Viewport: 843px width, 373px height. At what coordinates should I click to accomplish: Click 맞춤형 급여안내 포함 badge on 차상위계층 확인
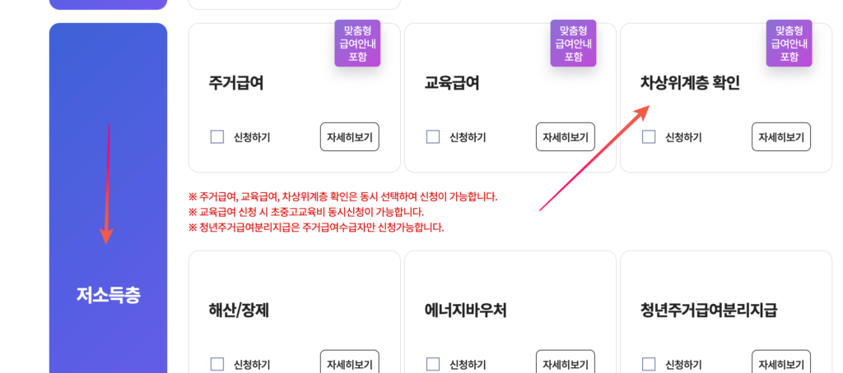click(789, 44)
